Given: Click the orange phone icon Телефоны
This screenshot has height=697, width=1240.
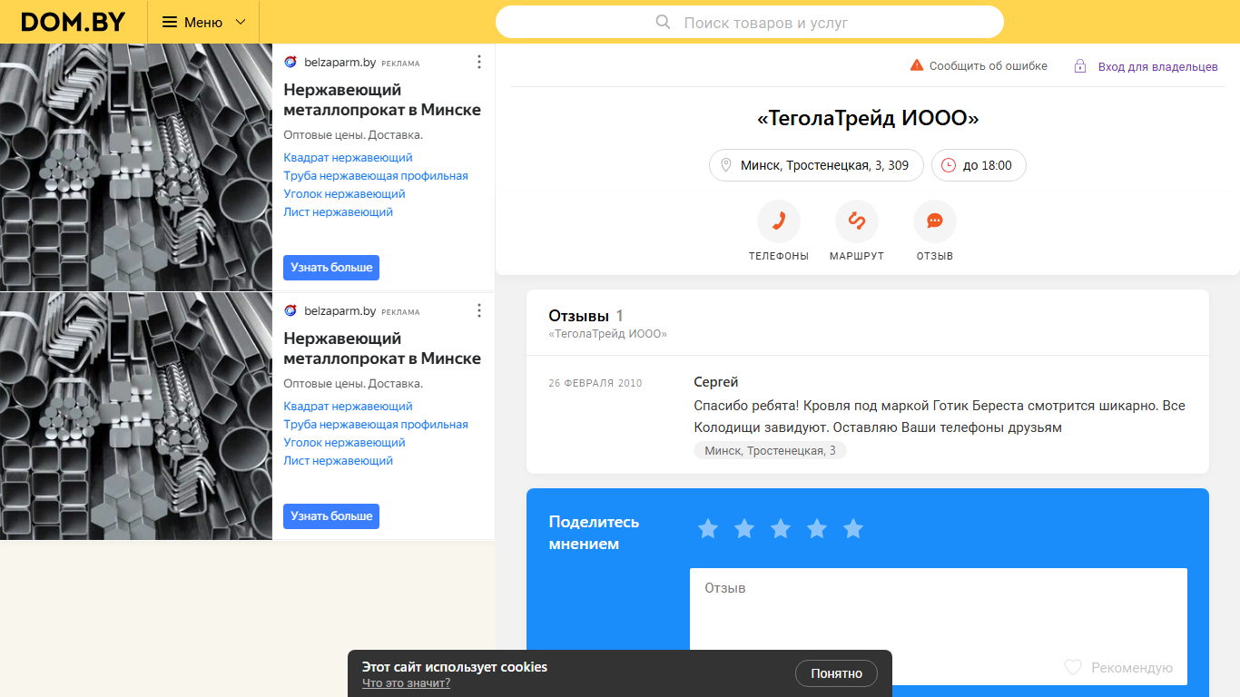Looking at the screenshot, I should point(779,221).
